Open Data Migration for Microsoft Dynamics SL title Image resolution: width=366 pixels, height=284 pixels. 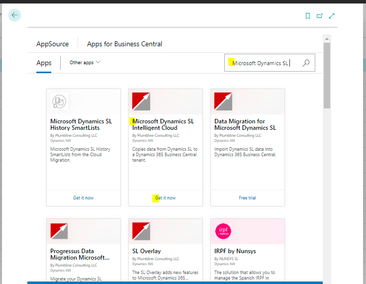(x=245, y=124)
